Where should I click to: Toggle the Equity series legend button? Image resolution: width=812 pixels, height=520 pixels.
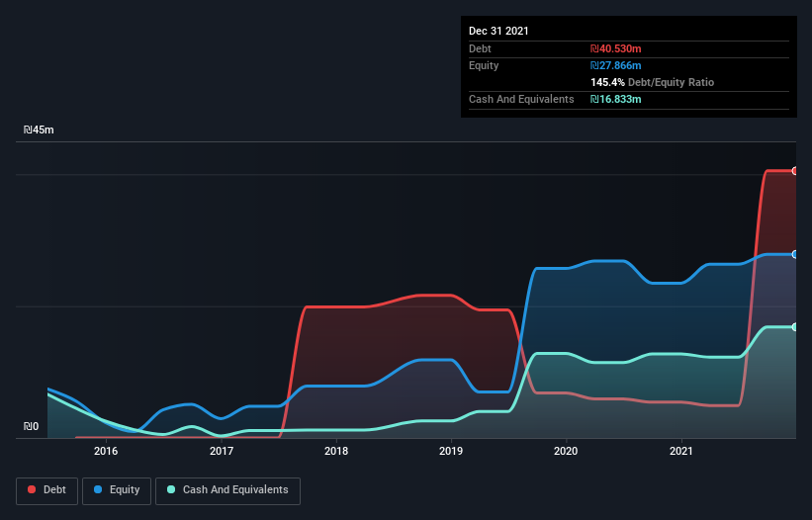point(117,490)
